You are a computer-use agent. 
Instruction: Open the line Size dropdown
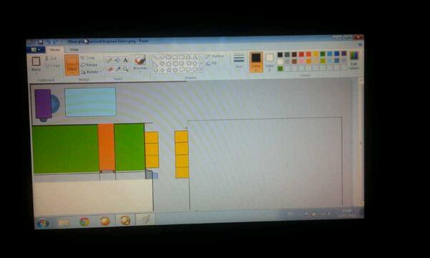[x=239, y=60]
